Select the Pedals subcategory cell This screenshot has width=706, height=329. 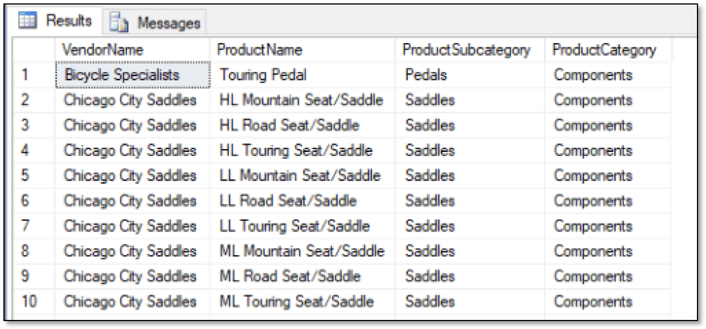(x=470, y=75)
